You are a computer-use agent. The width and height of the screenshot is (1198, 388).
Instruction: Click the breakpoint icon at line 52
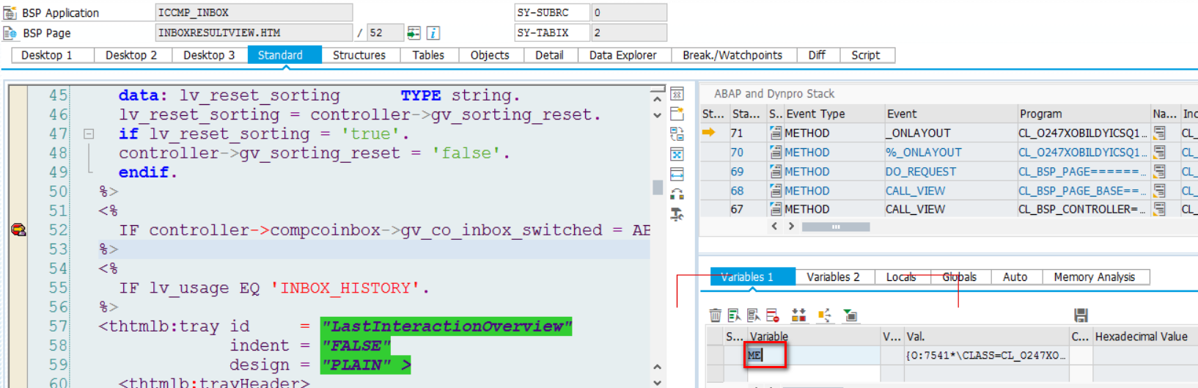[x=18, y=230]
